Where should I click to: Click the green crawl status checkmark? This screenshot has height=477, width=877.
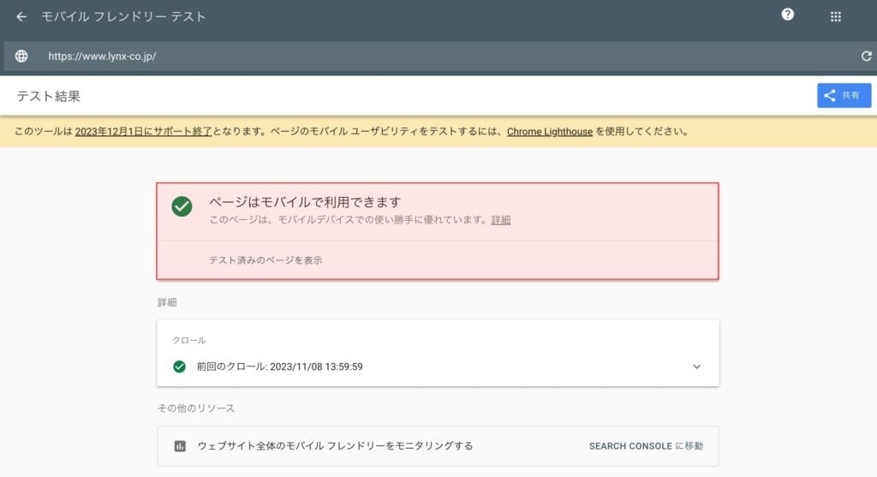pyautogui.click(x=179, y=367)
